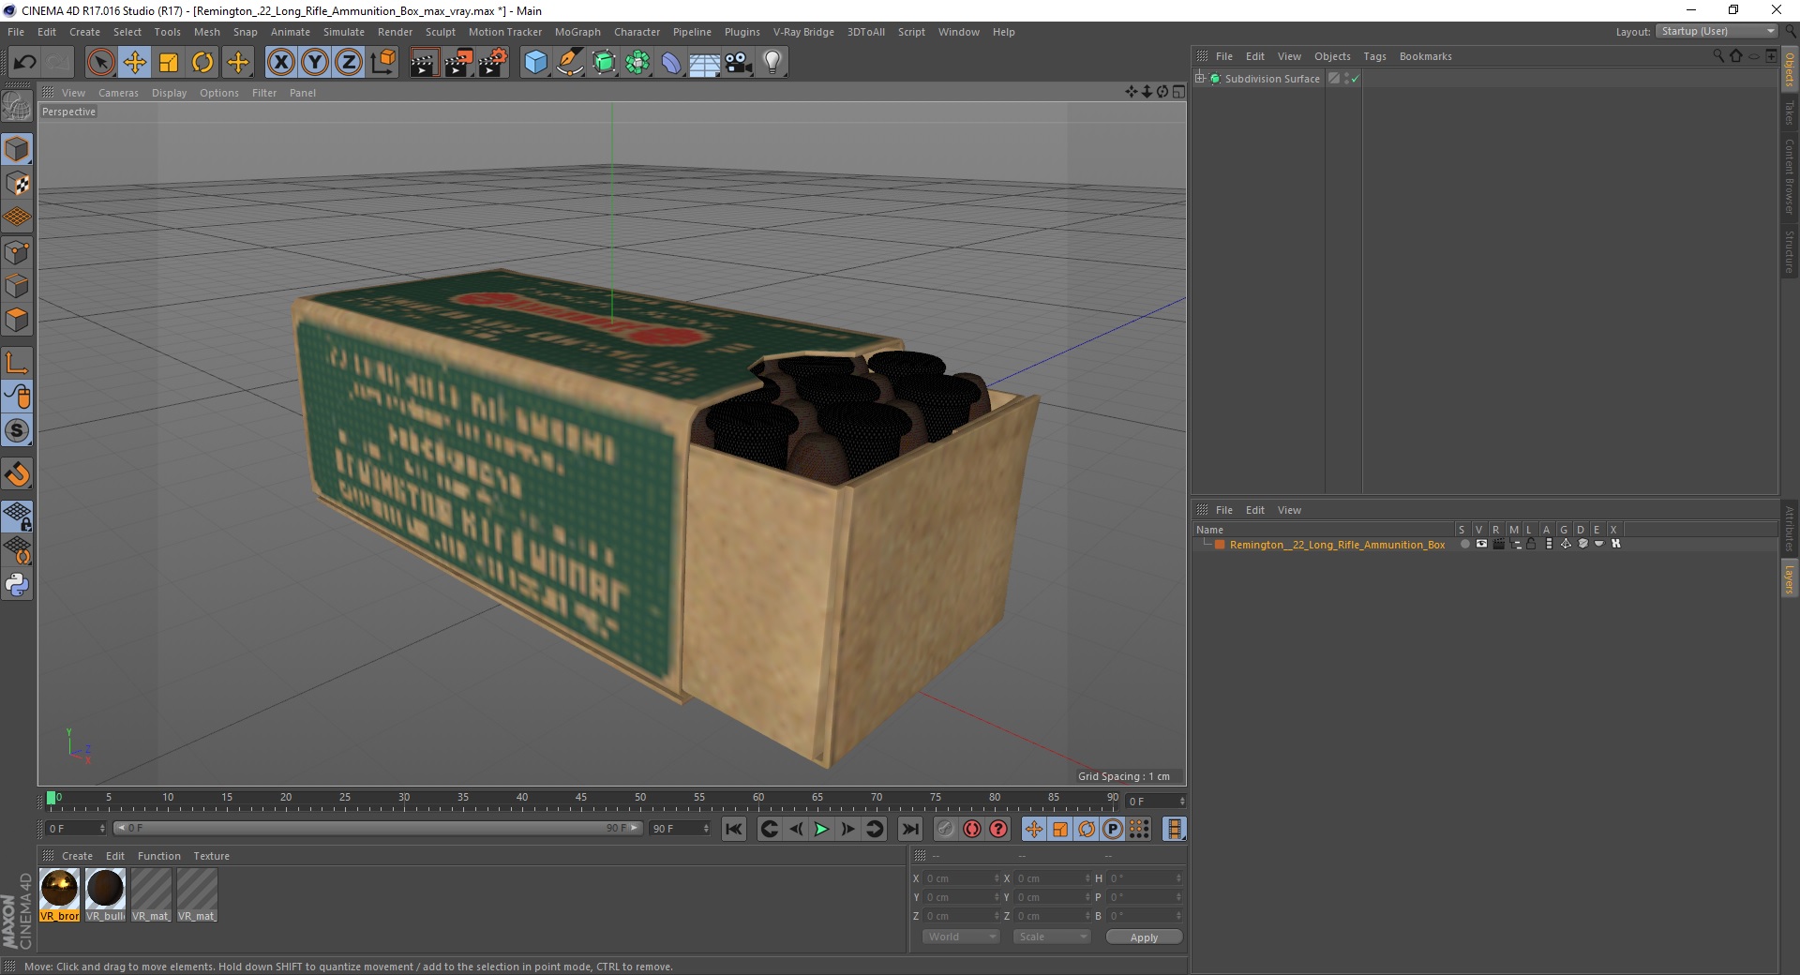This screenshot has width=1800, height=975.
Task: Open World coordinate dropdown
Action: tap(960, 937)
